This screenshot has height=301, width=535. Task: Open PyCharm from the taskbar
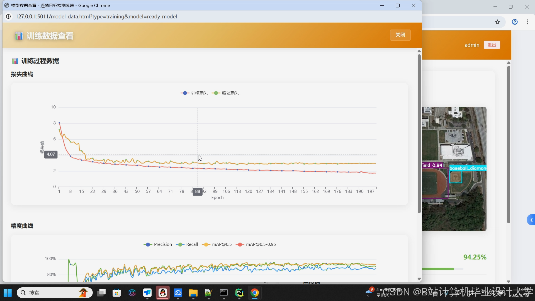239,293
